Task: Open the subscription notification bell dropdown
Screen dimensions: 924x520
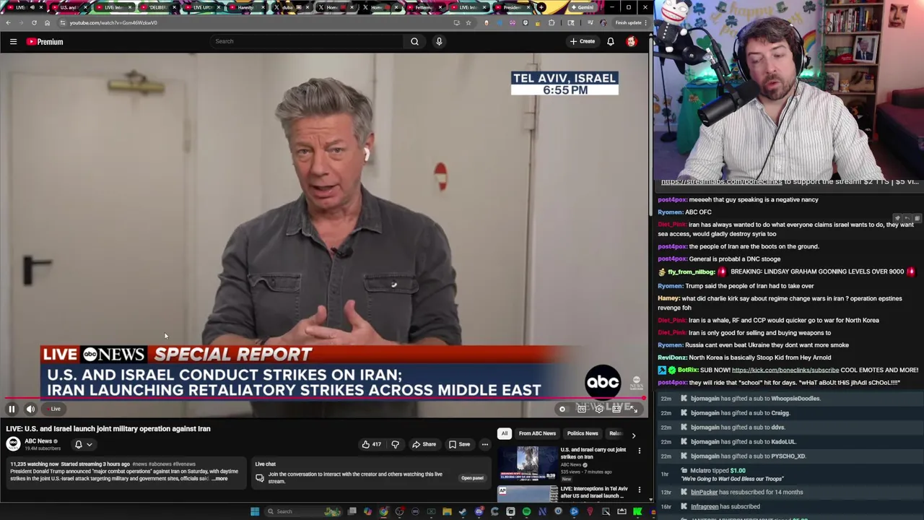Action: [x=84, y=444]
